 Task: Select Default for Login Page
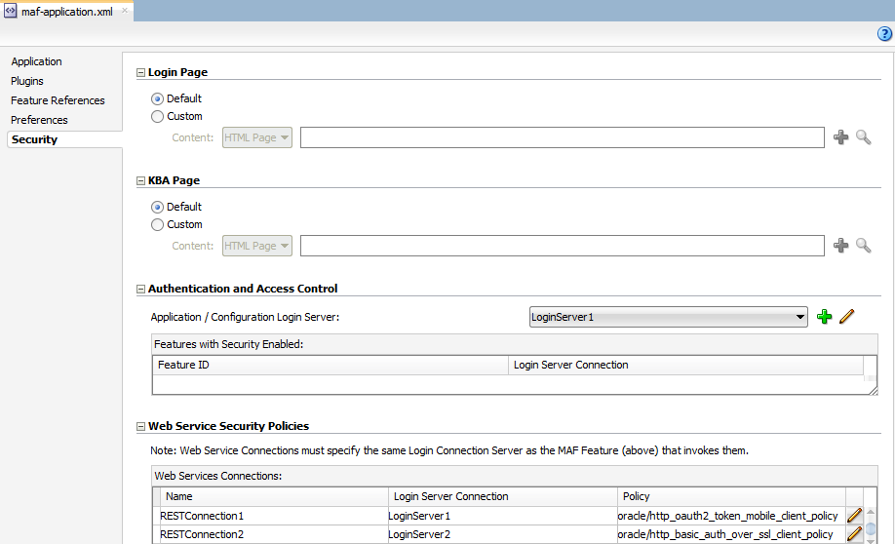point(157,98)
